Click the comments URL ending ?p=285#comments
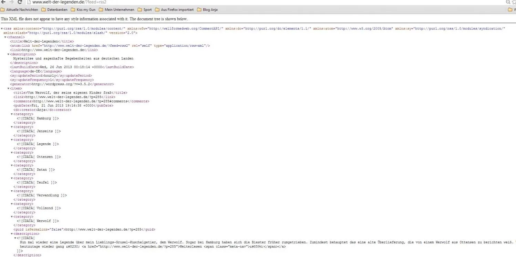 click(x=81, y=101)
